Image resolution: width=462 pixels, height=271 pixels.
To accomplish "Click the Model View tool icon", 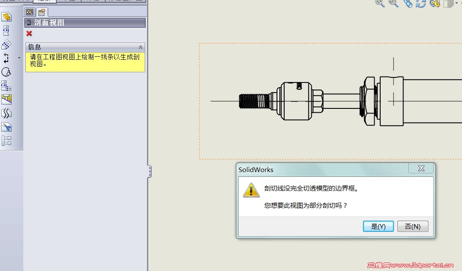I will click(6, 17).
